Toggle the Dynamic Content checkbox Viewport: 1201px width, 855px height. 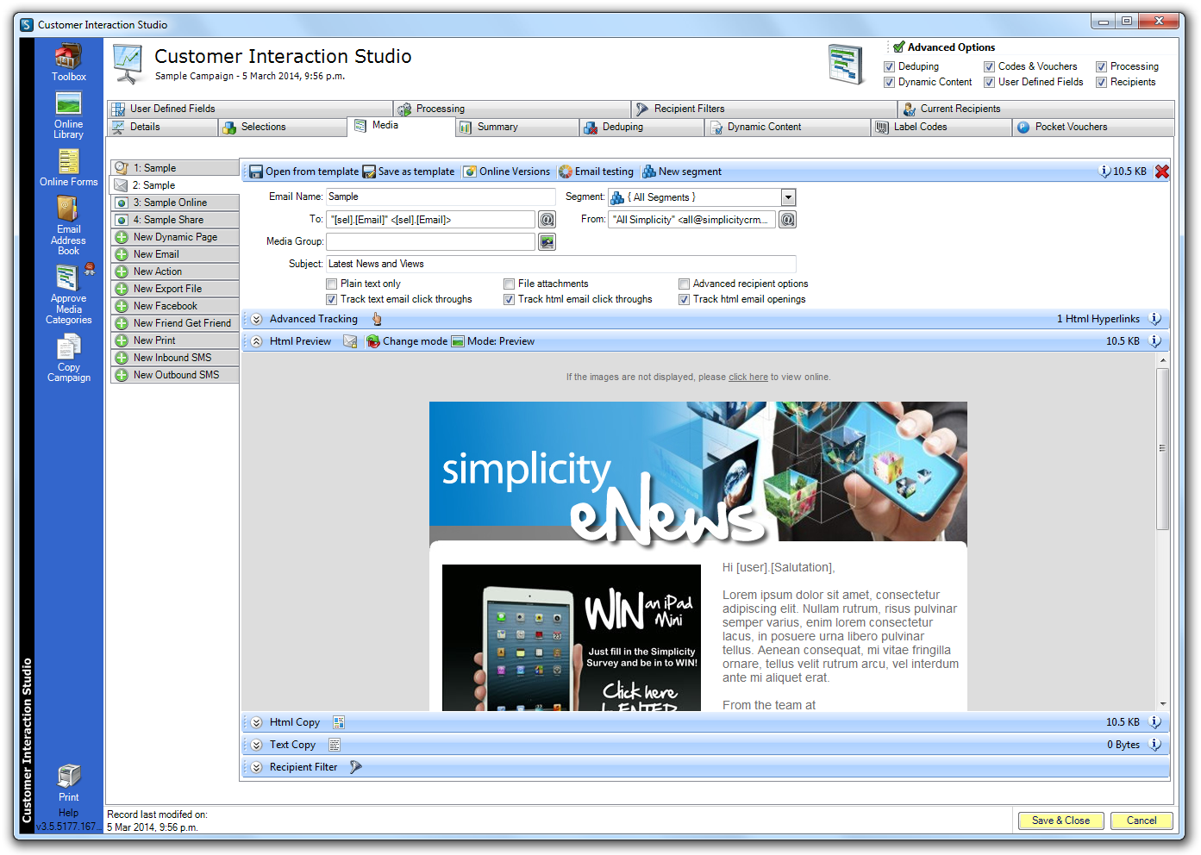point(889,82)
